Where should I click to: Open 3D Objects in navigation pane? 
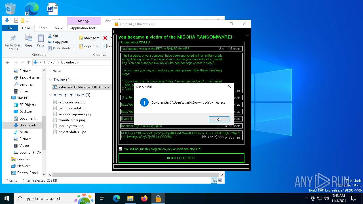24,105
